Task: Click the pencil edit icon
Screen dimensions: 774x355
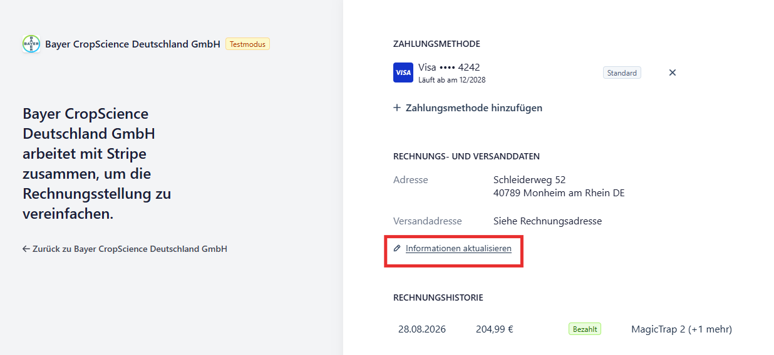Action: tap(397, 248)
